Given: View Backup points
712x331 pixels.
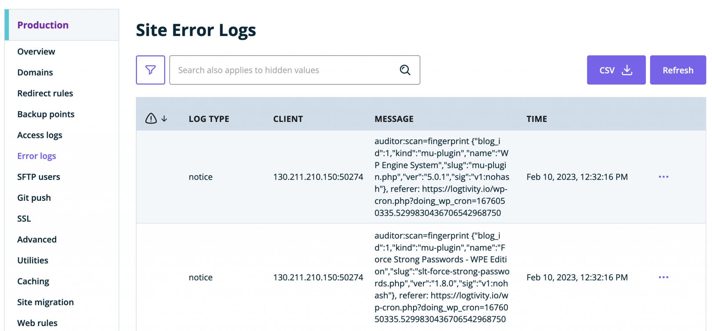Looking at the screenshot, I should 46,114.
